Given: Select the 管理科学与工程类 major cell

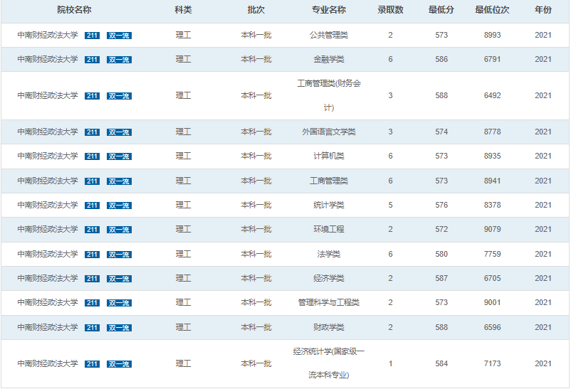Looking at the screenshot, I should pos(329,302).
